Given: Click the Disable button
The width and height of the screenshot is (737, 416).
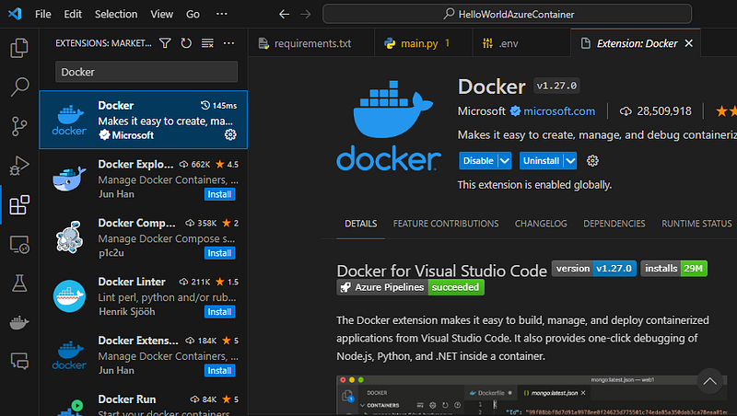Looking at the screenshot, I should 478,160.
